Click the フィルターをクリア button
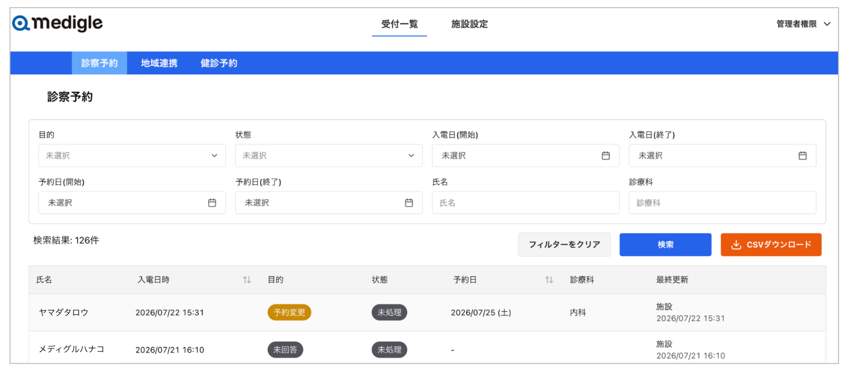 point(564,244)
